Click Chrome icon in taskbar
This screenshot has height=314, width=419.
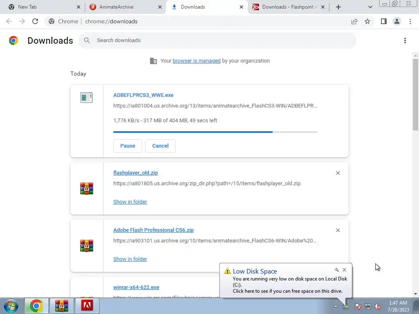tap(36, 306)
